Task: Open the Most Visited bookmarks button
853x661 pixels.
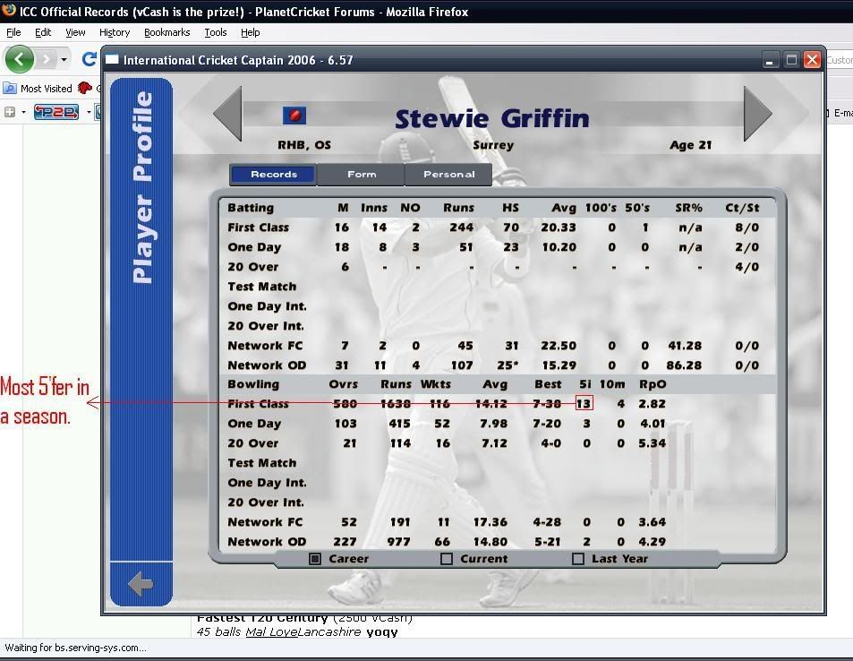Action: point(38,88)
